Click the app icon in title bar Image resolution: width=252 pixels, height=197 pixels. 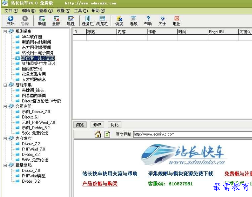tap(5, 3)
